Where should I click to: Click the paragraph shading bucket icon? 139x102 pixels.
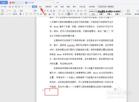click(x=81, y=14)
